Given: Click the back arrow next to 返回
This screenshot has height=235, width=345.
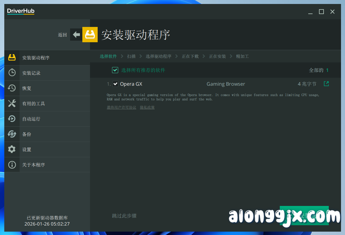Looking at the screenshot, I should (76, 35).
